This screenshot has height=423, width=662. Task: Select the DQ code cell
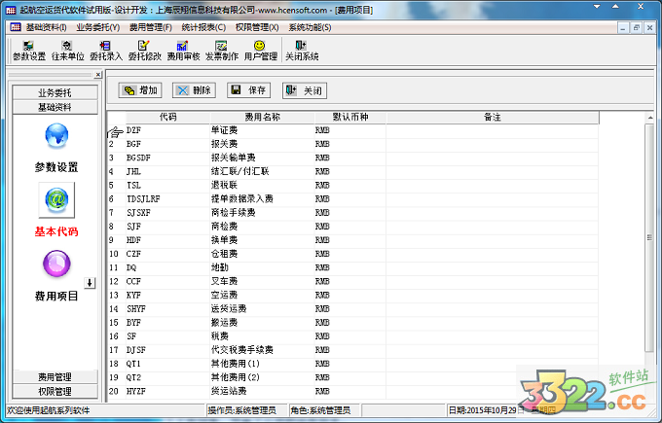point(167,267)
